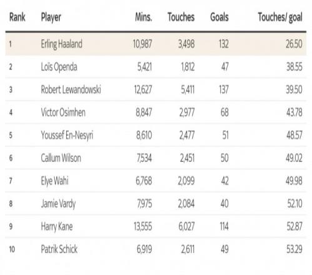Sort by the Touches column header

pyautogui.click(x=181, y=17)
